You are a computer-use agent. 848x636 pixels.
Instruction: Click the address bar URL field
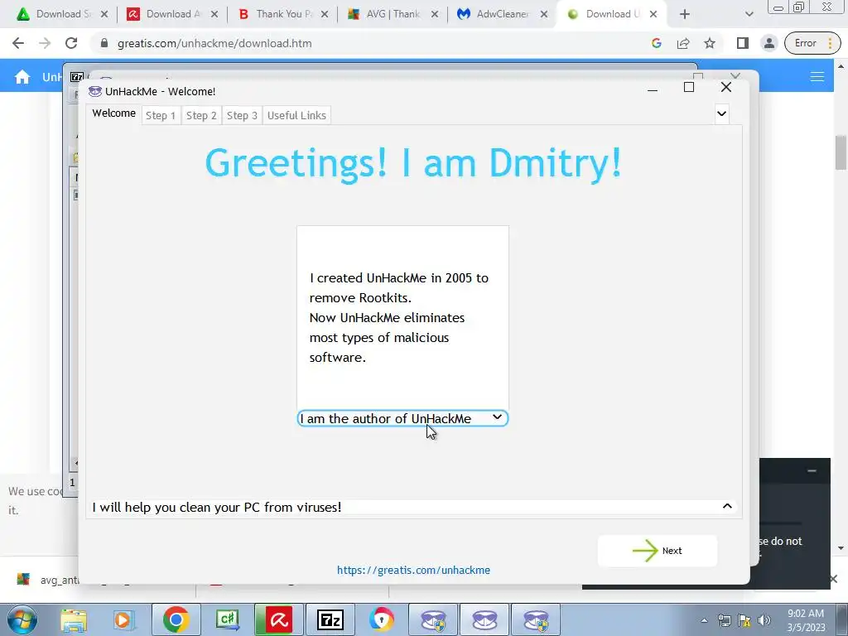click(373, 43)
